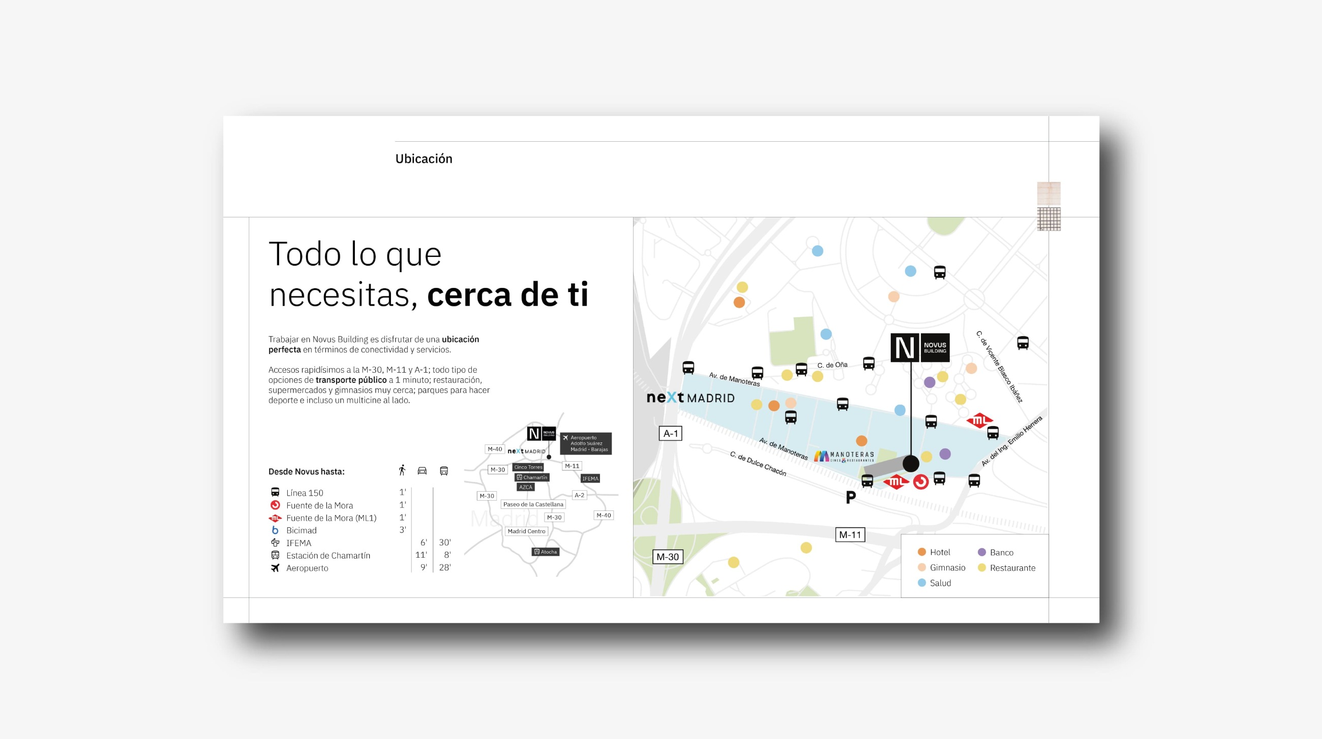Viewport: 1322px width, 739px height.
Task: Select the car column icon in table
Action: 422,471
